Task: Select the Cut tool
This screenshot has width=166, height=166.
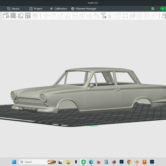Action: [75, 16]
